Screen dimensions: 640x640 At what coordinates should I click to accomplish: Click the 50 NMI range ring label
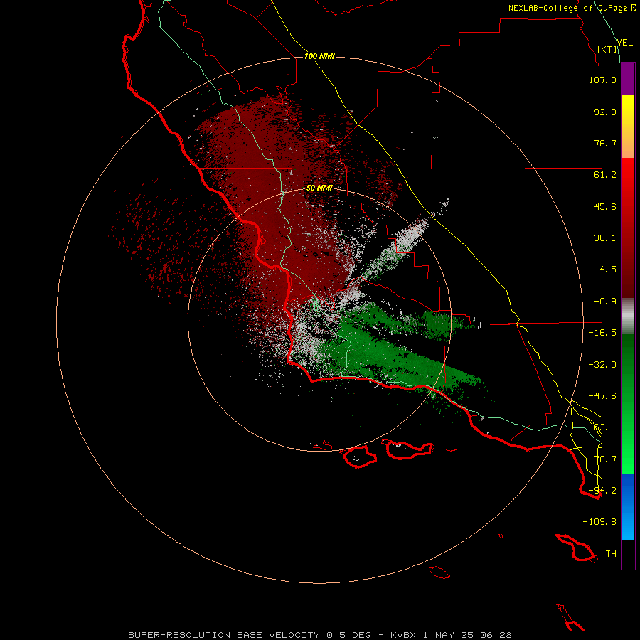pos(319,188)
